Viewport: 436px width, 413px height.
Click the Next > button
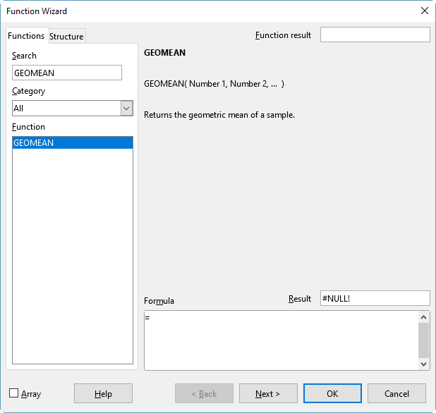pos(267,393)
